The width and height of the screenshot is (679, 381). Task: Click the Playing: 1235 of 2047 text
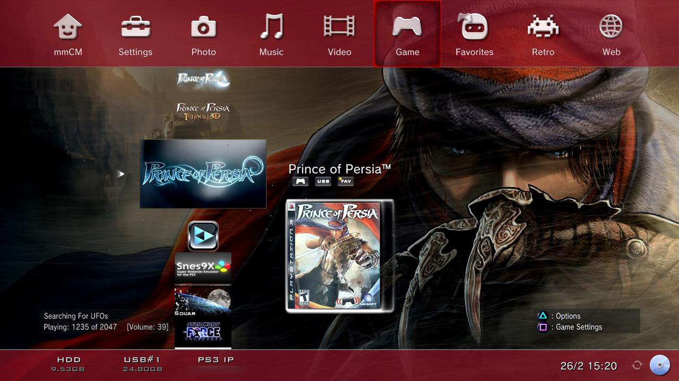80,327
